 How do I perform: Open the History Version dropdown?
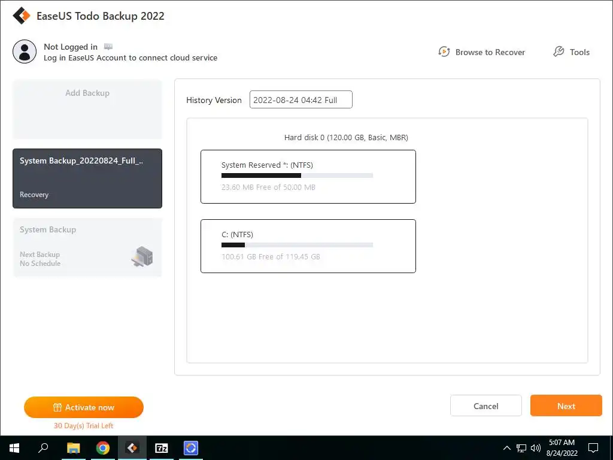(301, 100)
